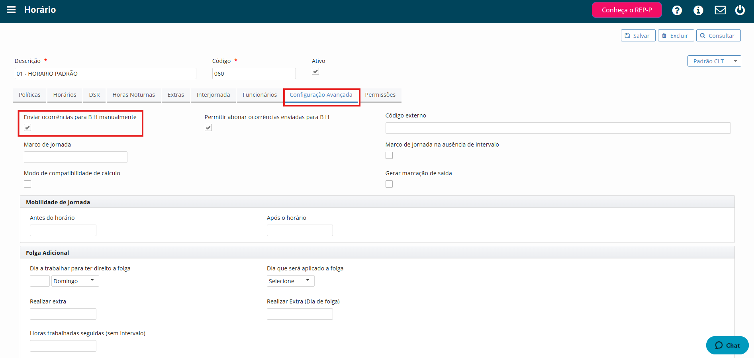Select the Configuração Avançada tab

point(321,95)
